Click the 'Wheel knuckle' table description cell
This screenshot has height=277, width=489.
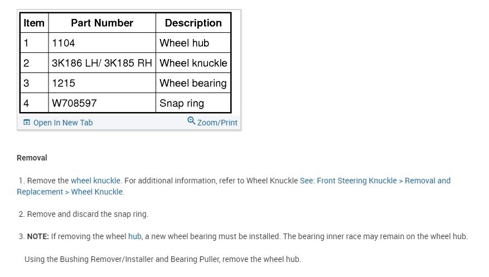tap(193, 63)
